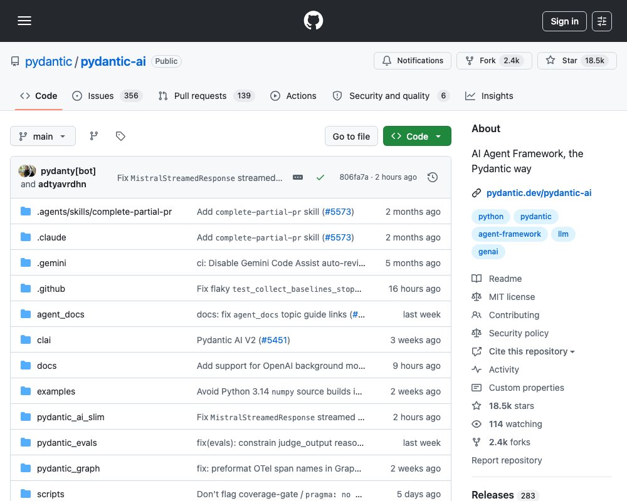This screenshot has width=627, height=501.
Task: Open the agent_docs folder
Action: click(61, 314)
